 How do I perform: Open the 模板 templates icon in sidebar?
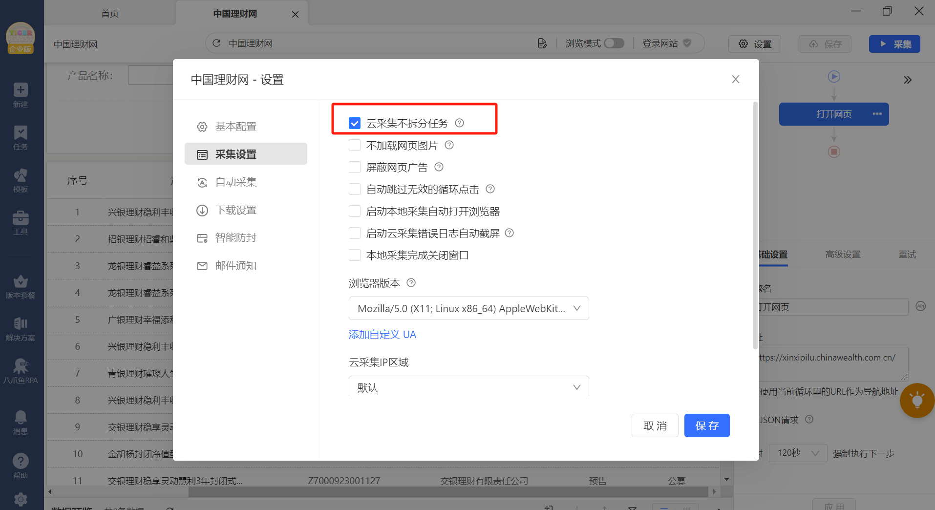point(21,175)
